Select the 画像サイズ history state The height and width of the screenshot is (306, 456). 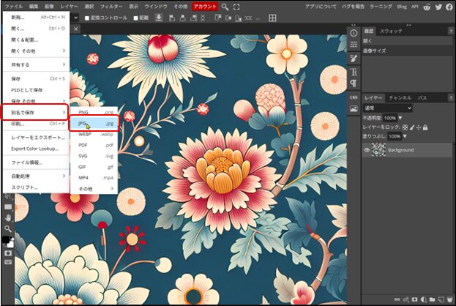point(407,51)
